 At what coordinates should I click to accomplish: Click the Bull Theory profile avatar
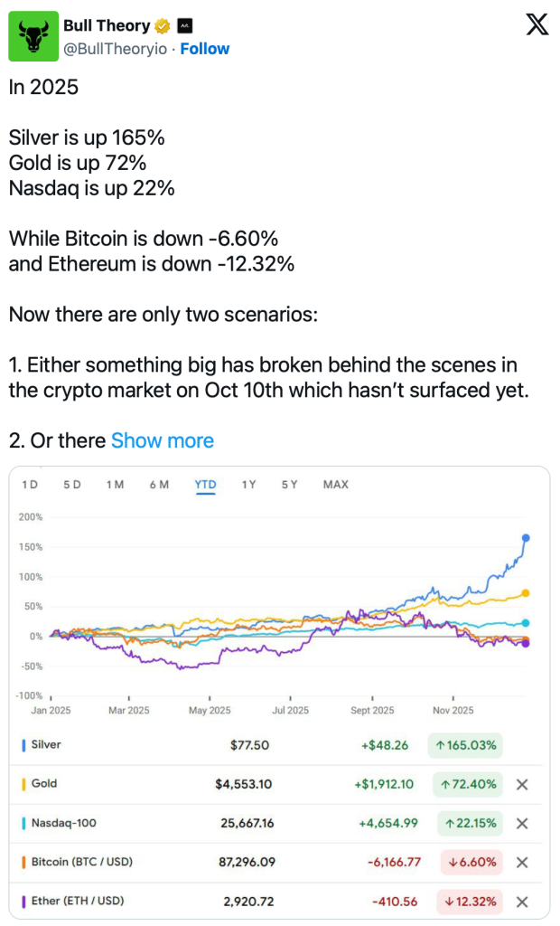point(33,37)
